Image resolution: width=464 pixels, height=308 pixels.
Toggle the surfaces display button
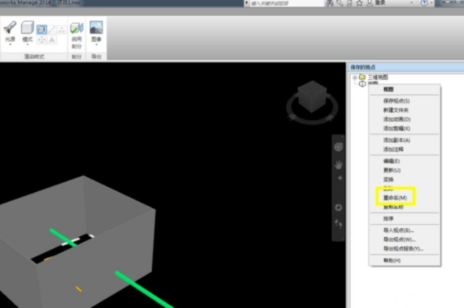point(41,30)
